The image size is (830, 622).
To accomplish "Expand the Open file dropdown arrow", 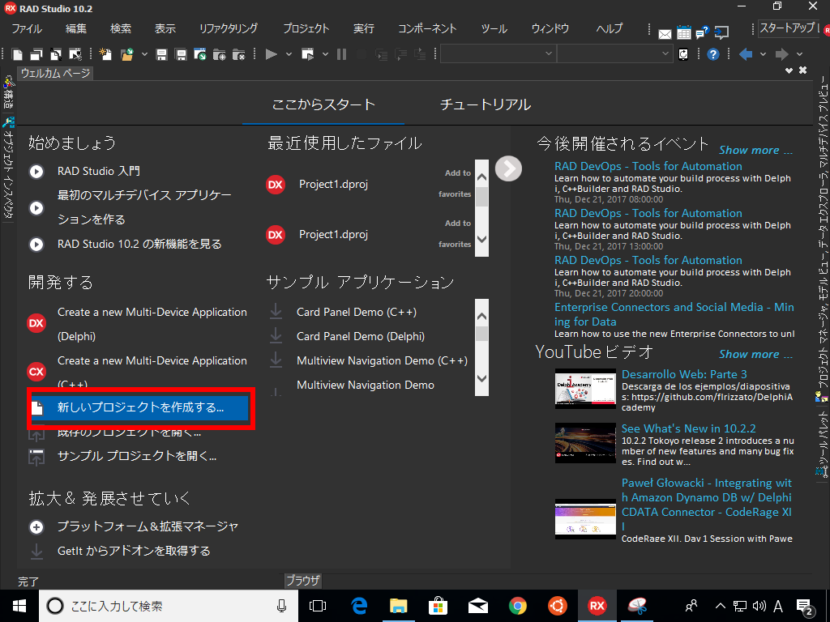I will click(143, 54).
